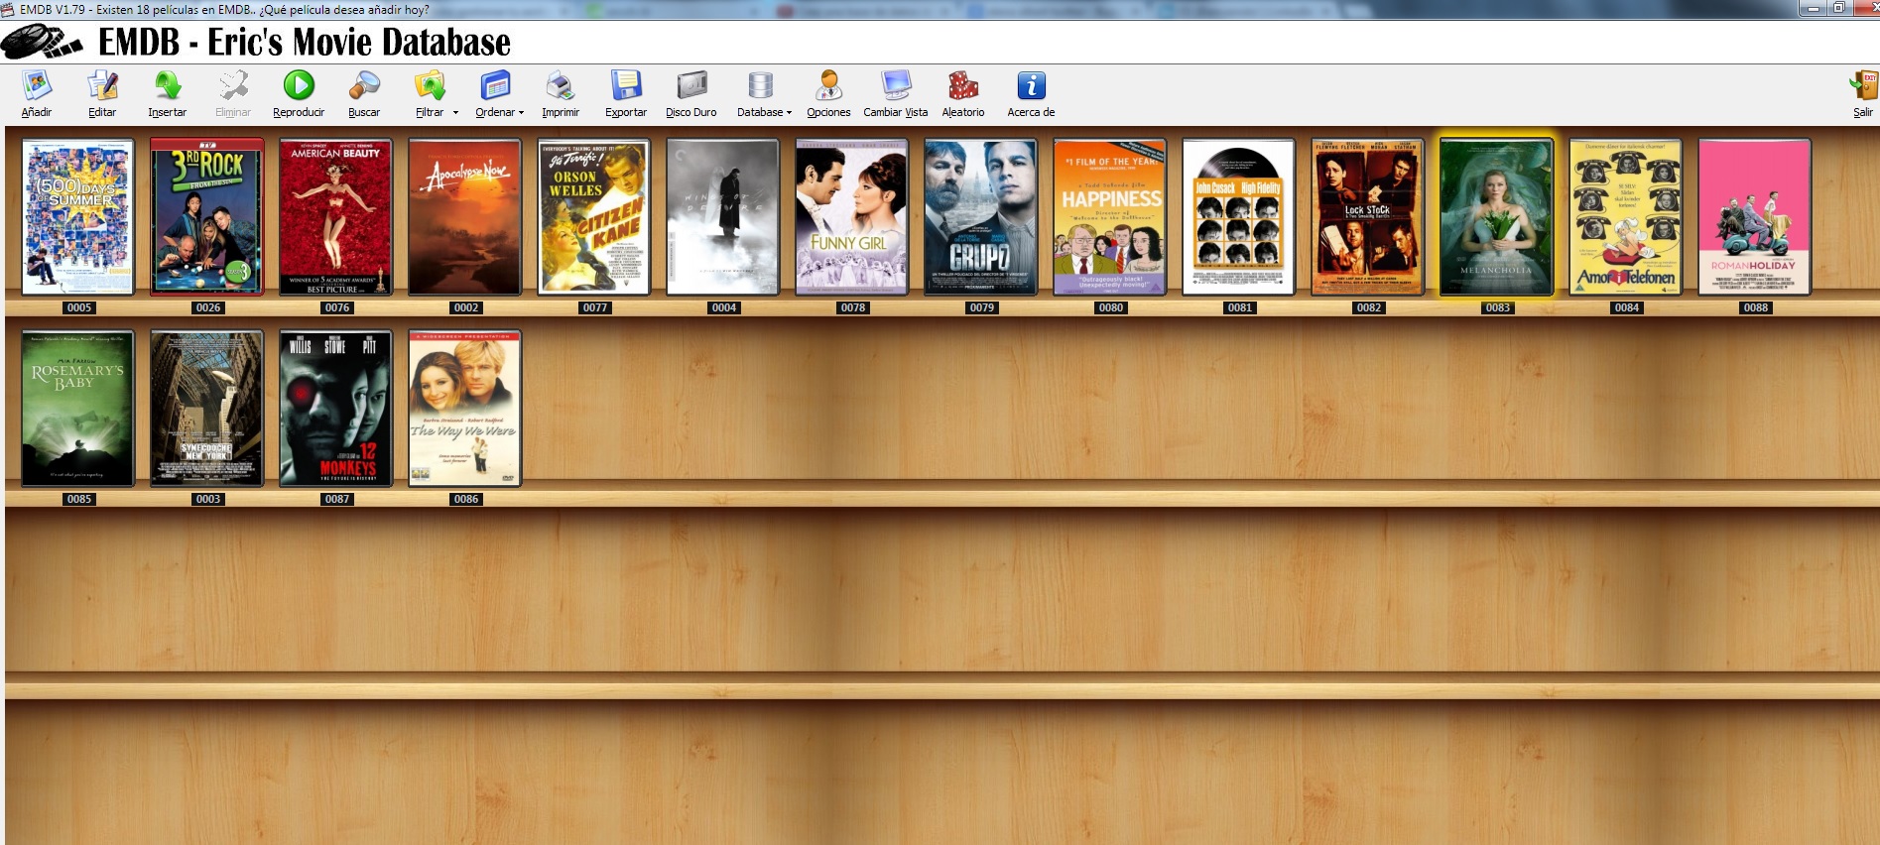Click the Añadir movie icon

tap(37, 87)
